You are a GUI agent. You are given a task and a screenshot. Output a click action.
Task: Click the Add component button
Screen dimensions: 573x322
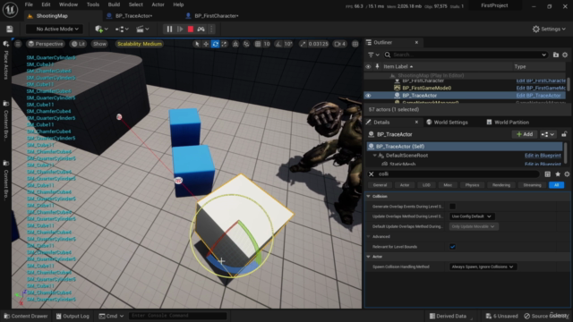pos(525,134)
